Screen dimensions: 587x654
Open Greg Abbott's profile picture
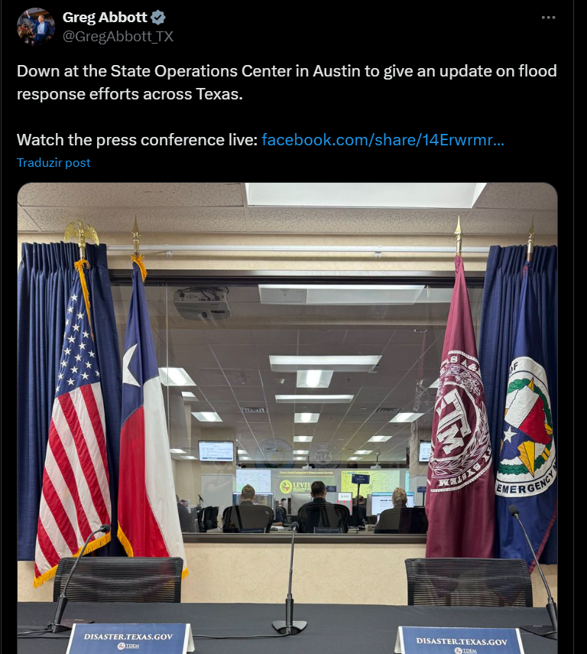[x=36, y=26]
